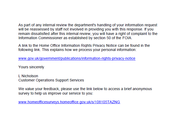Click the 'Customer Operations Support Services' line

51,80
